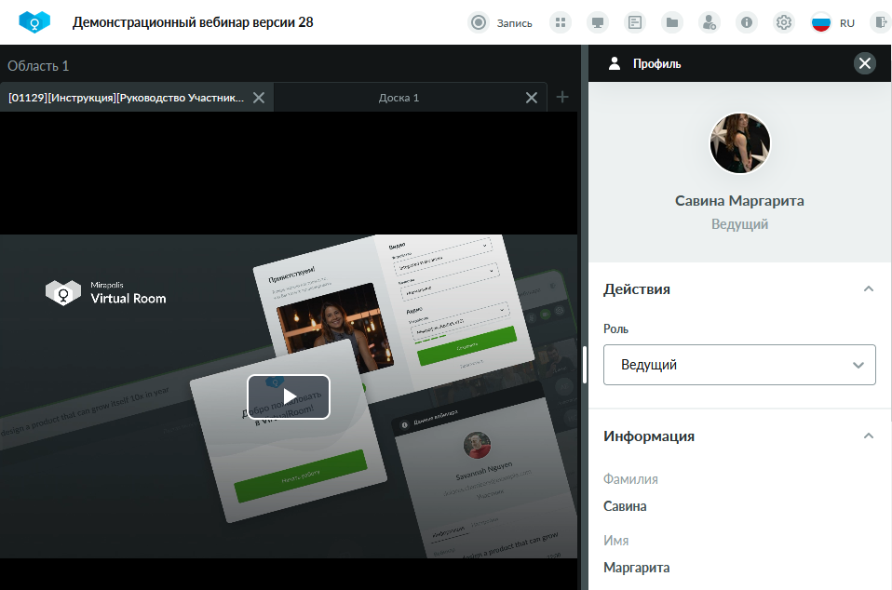The width and height of the screenshot is (892, 590).
Task: Click the Mirapolis logo in the header
Action: point(34,22)
